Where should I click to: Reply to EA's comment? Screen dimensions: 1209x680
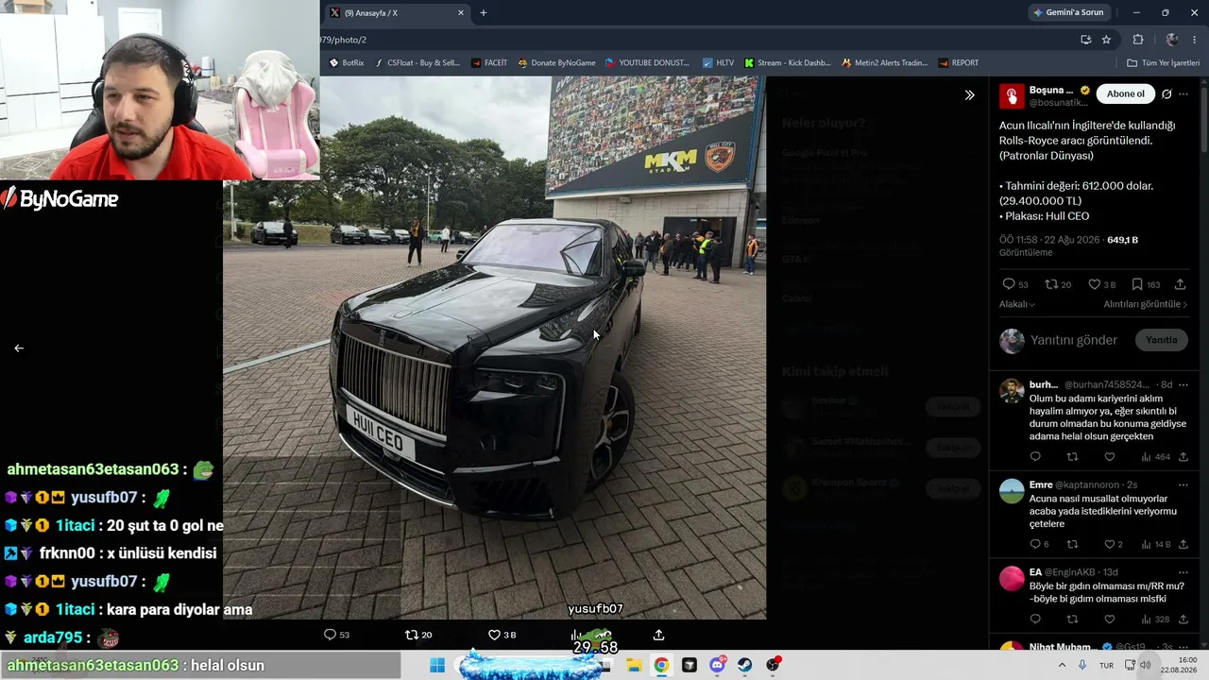click(x=1035, y=620)
